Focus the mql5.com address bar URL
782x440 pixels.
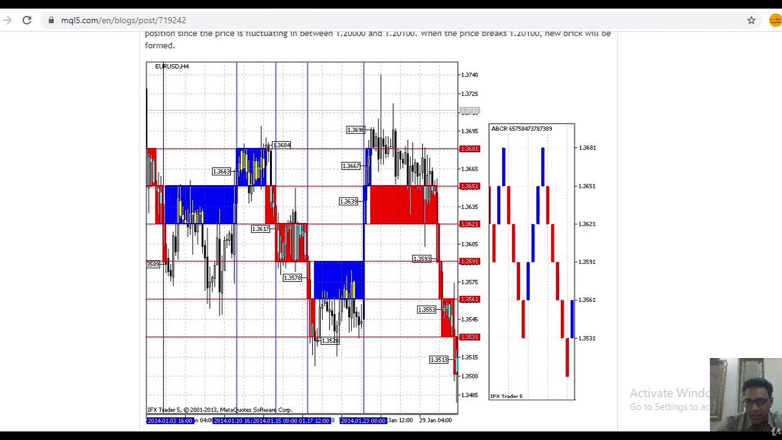pyautogui.click(x=123, y=20)
